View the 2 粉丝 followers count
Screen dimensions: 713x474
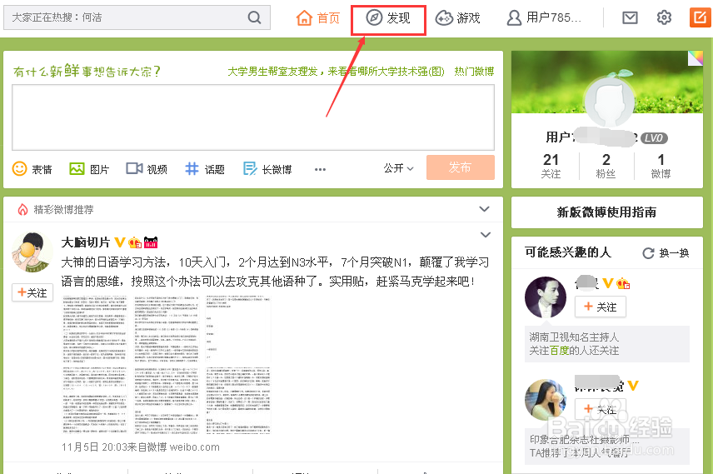pyautogui.click(x=606, y=166)
